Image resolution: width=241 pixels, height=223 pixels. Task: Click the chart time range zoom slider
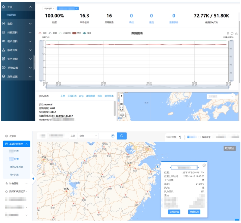[136, 86]
